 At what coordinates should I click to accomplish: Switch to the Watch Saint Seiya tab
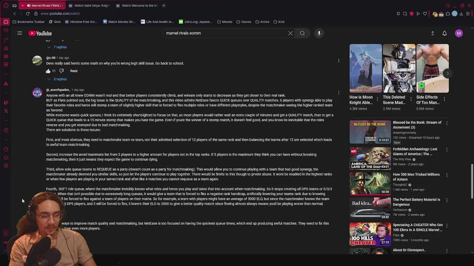pyautogui.click(x=89, y=6)
